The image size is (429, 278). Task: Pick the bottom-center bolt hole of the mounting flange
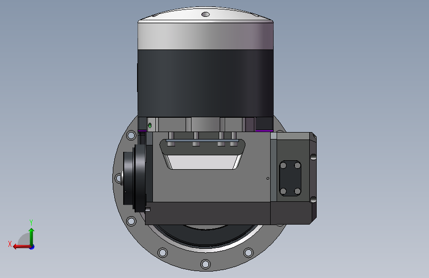205,264
